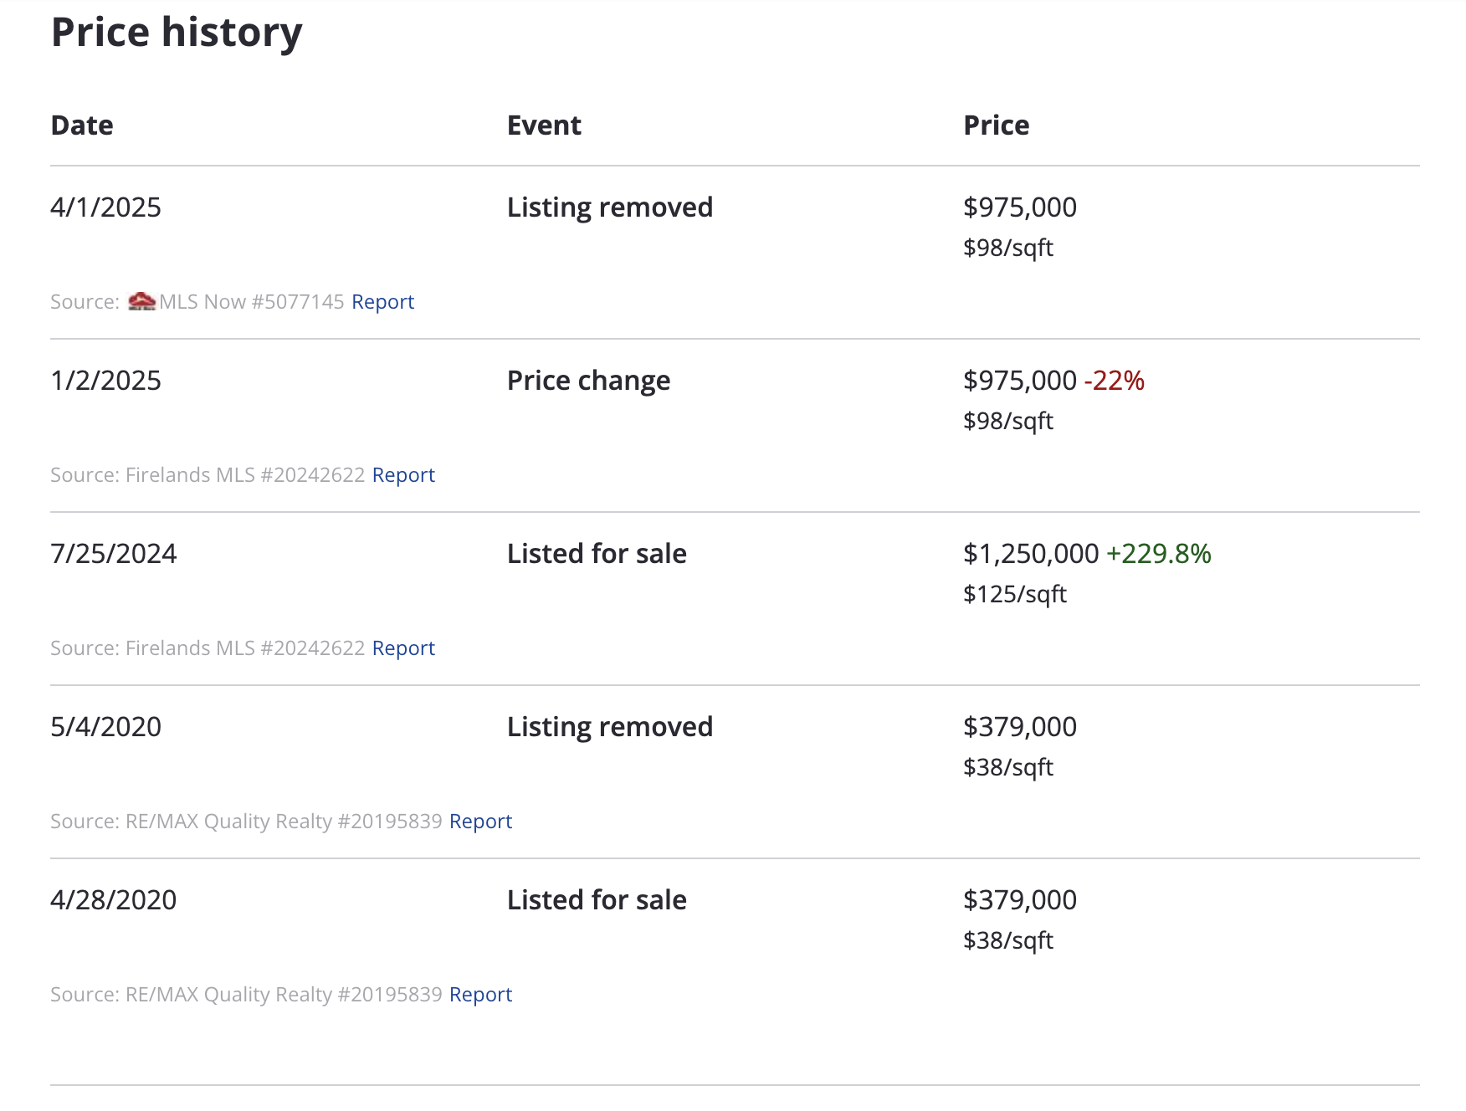This screenshot has height=1111, width=1466.
Task: Click RE/MAX Quality Realty source under 5/4/2020
Action: pos(284,821)
